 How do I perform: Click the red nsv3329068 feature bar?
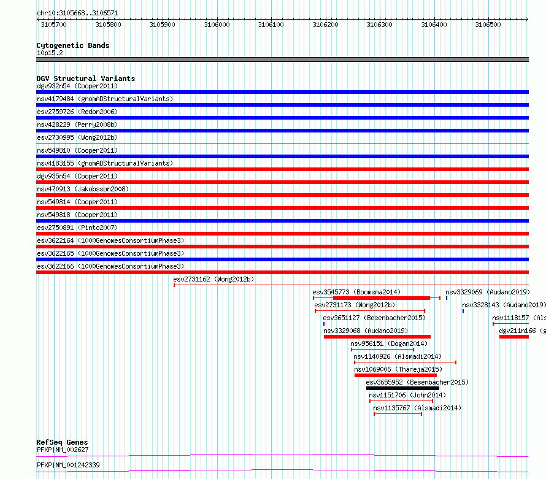coord(377,337)
